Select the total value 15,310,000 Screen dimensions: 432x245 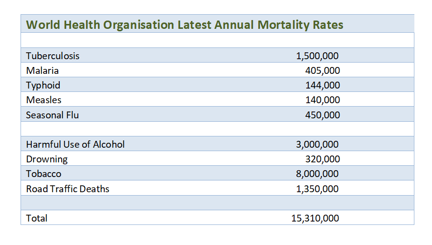[315, 218]
